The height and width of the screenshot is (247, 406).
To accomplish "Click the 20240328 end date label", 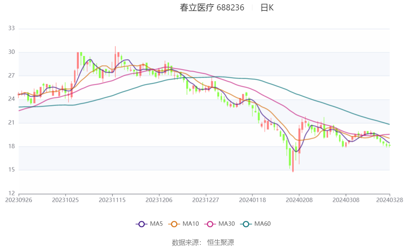I will click(x=389, y=200).
